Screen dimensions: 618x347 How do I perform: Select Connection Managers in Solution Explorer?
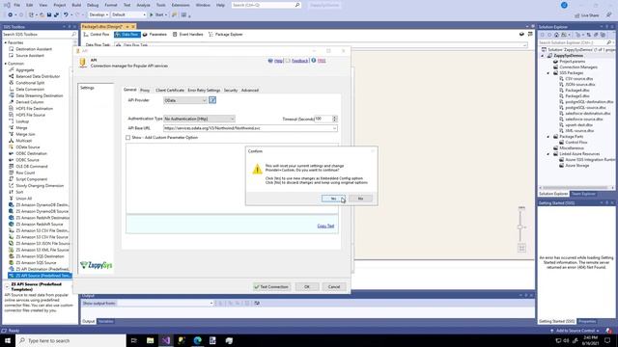[578, 67]
